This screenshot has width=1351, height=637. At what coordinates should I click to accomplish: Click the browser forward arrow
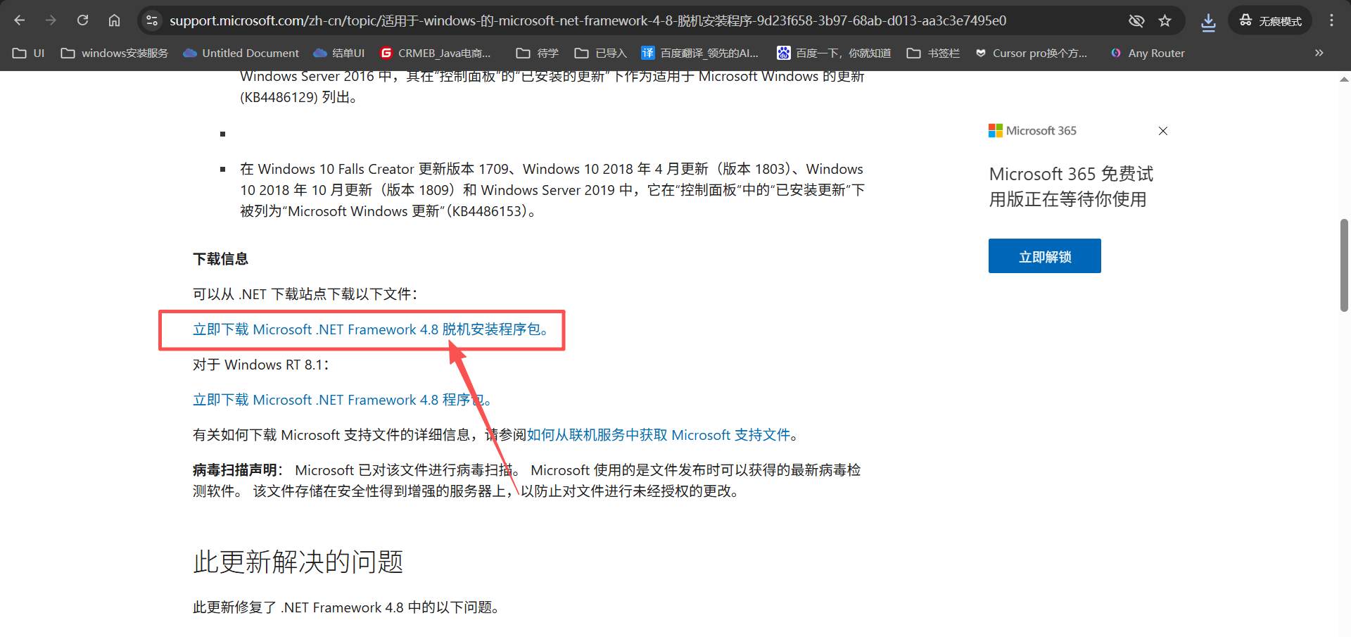[x=51, y=20]
